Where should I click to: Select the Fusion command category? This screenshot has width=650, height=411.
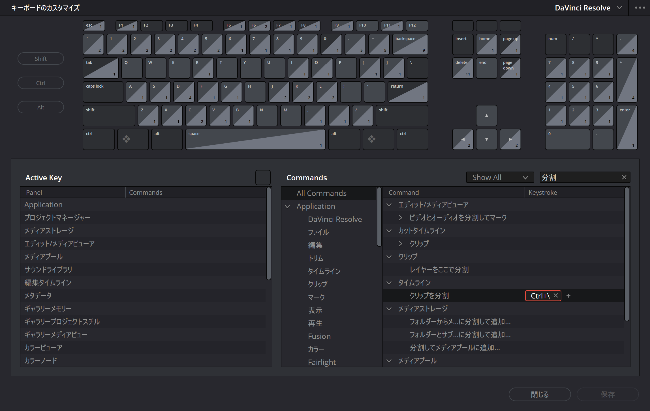[329, 336]
